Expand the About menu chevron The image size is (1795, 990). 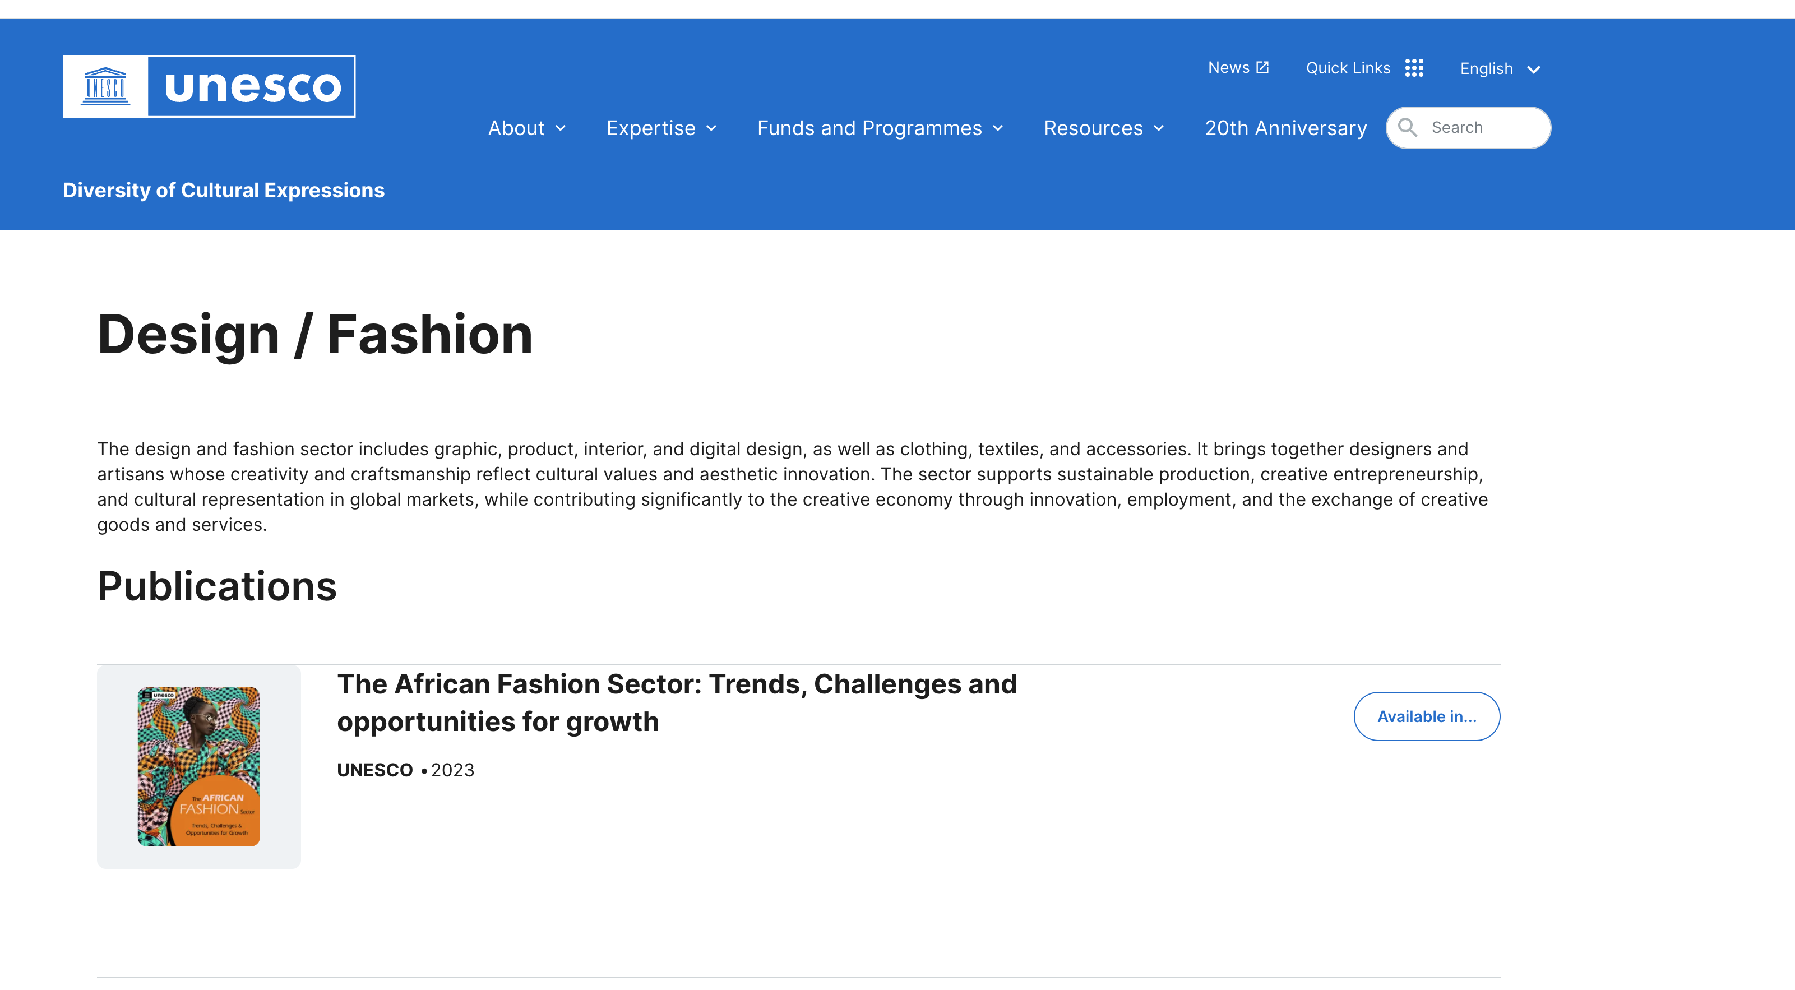(x=560, y=128)
